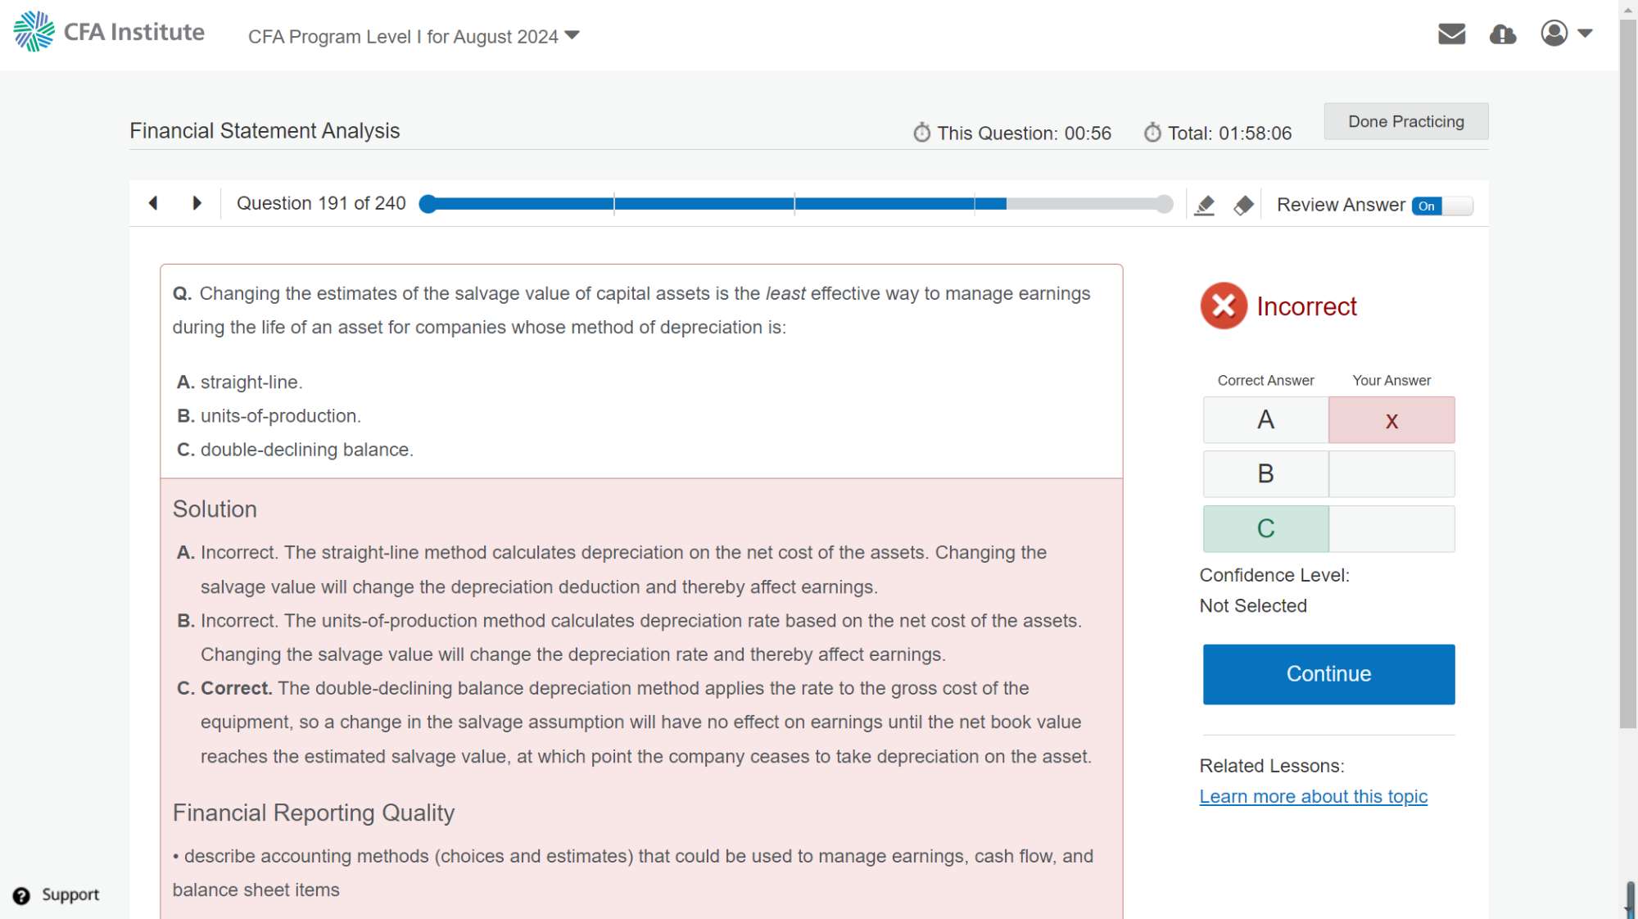Screen dimensions: 1638x919
Task: Open the mail envelope icon
Action: [1451, 34]
